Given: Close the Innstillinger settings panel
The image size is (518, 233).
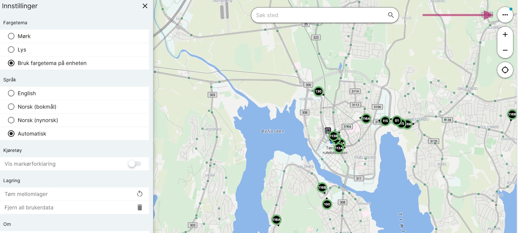Looking at the screenshot, I should point(145,6).
